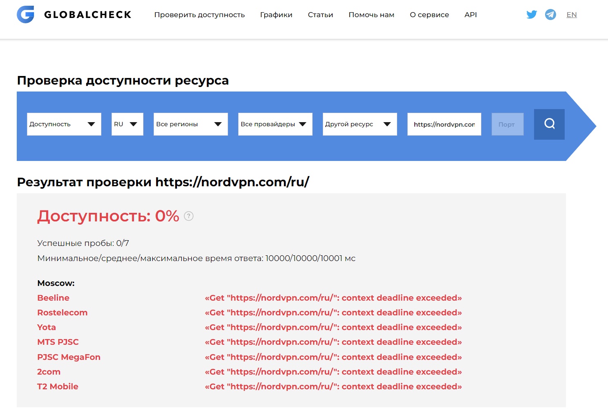Click the Rostelecom context deadline exceeded error

[x=333, y=313]
